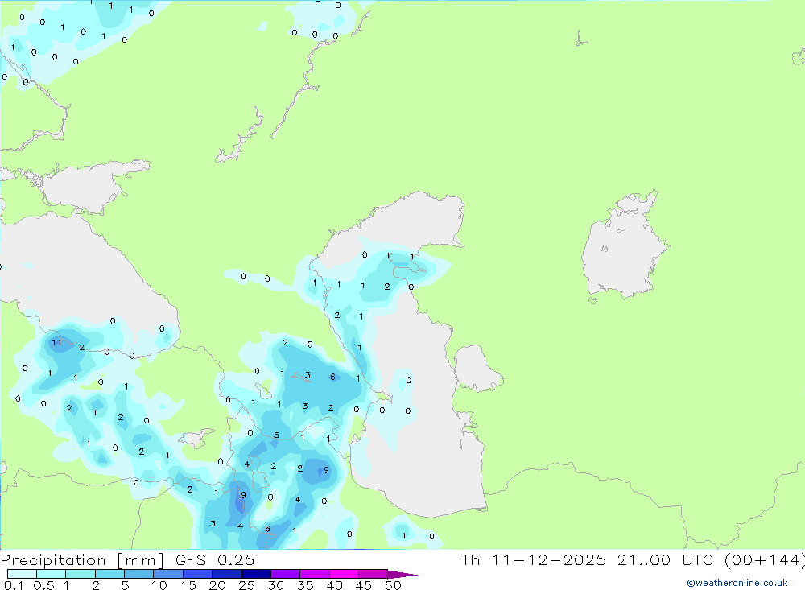Click the legend arrow tip above 50 mm
Image resolution: width=805 pixels, height=590 pixels.
[403, 575]
